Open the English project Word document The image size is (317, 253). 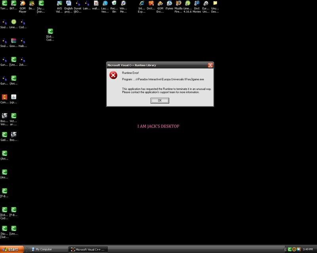click(x=68, y=7)
